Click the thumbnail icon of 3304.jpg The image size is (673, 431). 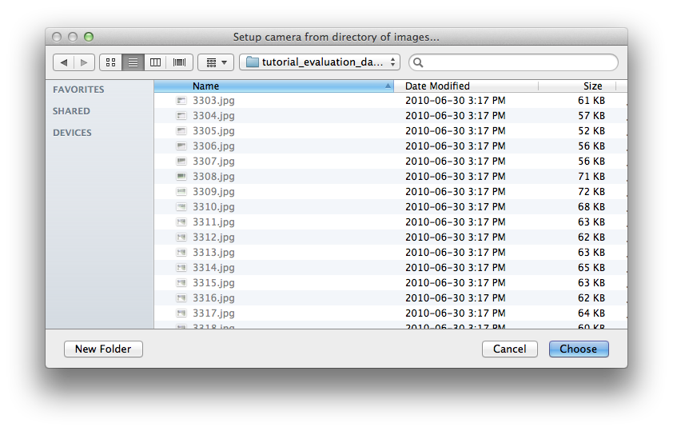[181, 116]
